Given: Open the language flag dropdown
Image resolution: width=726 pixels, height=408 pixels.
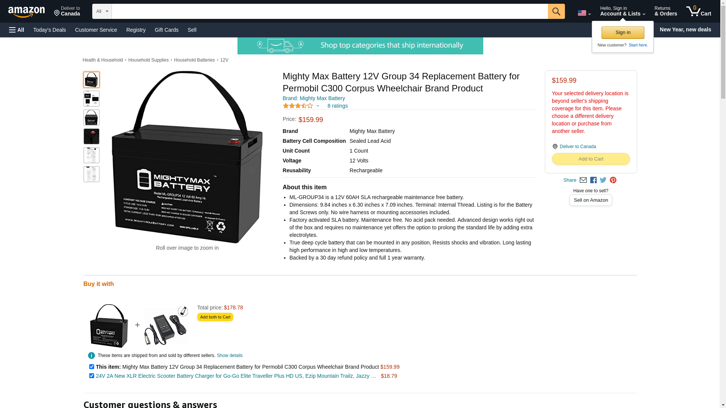Looking at the screenshot, I should pyautogui.click(x=584, y=13).
